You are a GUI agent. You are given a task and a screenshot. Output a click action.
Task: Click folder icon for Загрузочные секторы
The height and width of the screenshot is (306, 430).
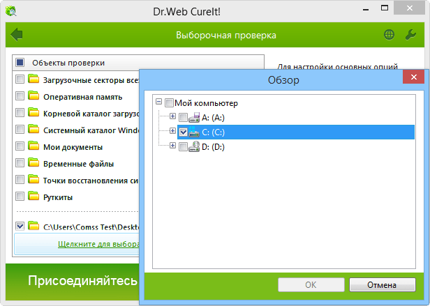click(34, 79)
